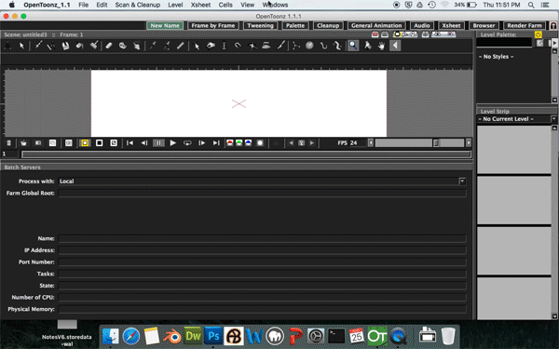Toggle the matte alpha channel display
Image resolution: width=559 pixels, height=349 pixels.
pos(260,142)
